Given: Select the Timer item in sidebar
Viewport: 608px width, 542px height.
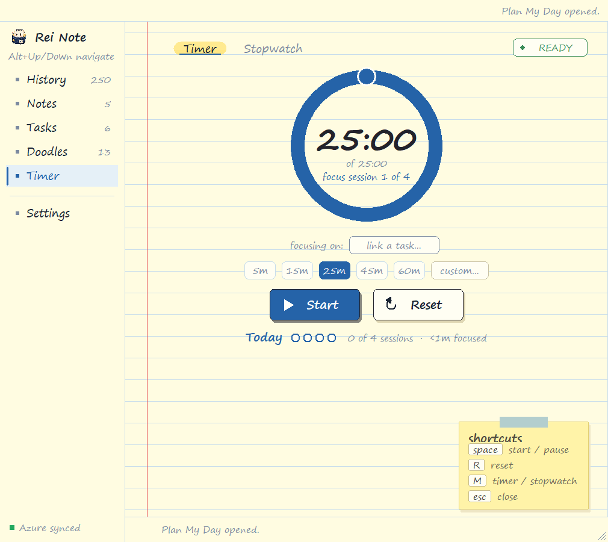Looking at the screenshot, I should click(63, 176).
